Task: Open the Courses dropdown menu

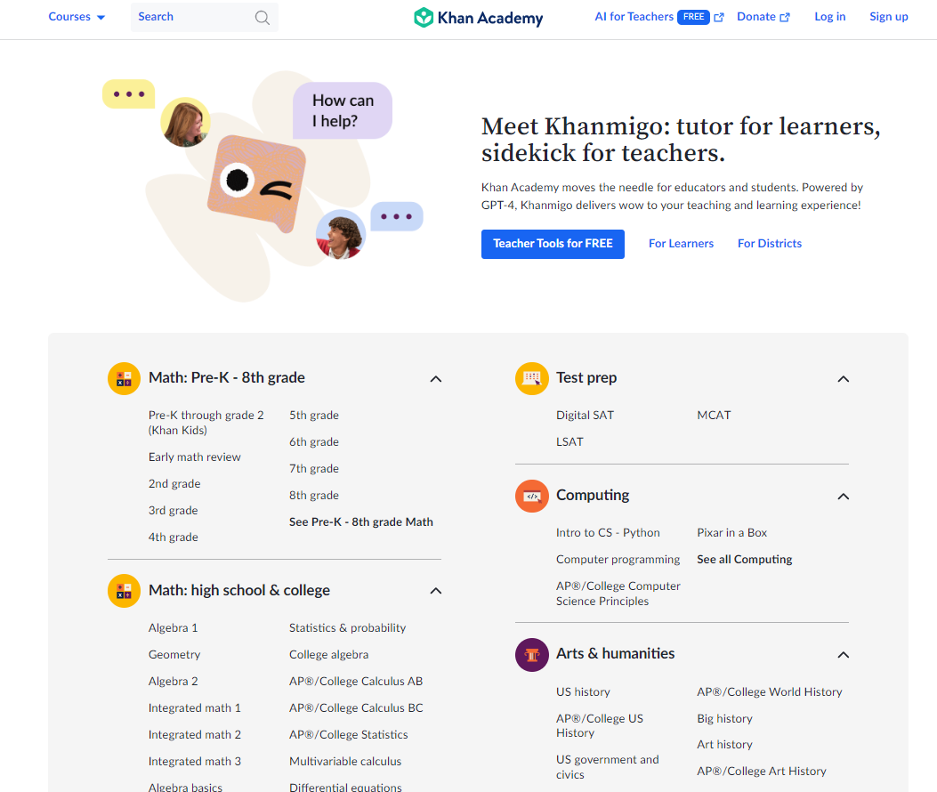Action: coord(77,17)
